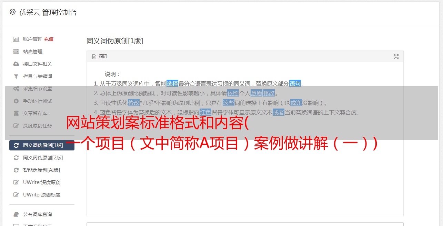Image resolution: width=443 pixels, height=226 pixels.
Task: Open the 同义词伪原创[2版] menu item
Action: 42,158
